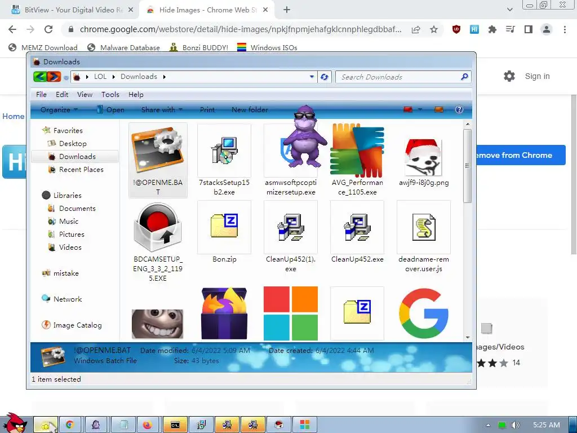
Task: Select the Microsoft logo file icon
Action: pyautogui.click(x=291, y=313)
